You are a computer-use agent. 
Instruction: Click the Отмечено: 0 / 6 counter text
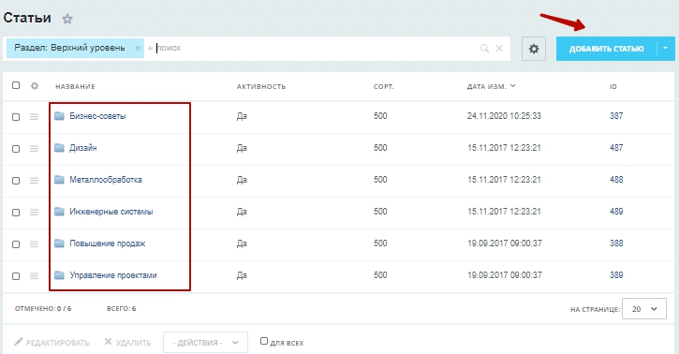coord(43,308)
